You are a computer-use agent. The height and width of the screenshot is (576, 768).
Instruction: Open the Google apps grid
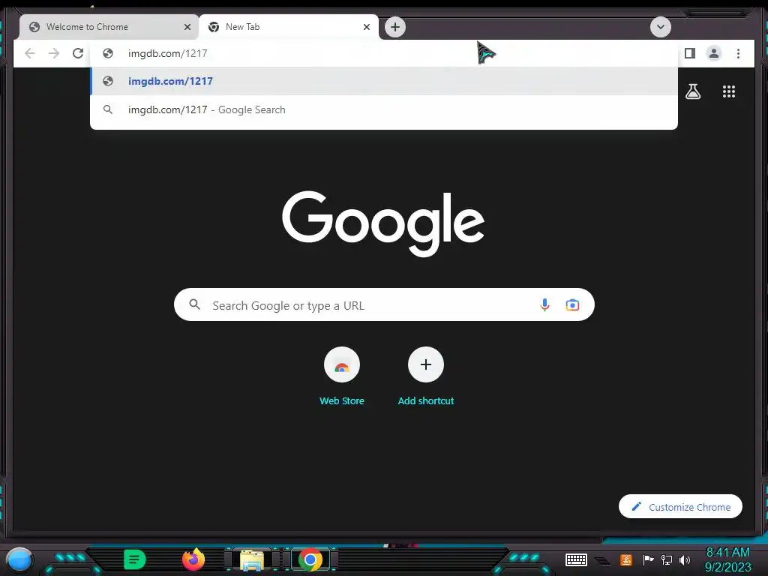(729, 91)
